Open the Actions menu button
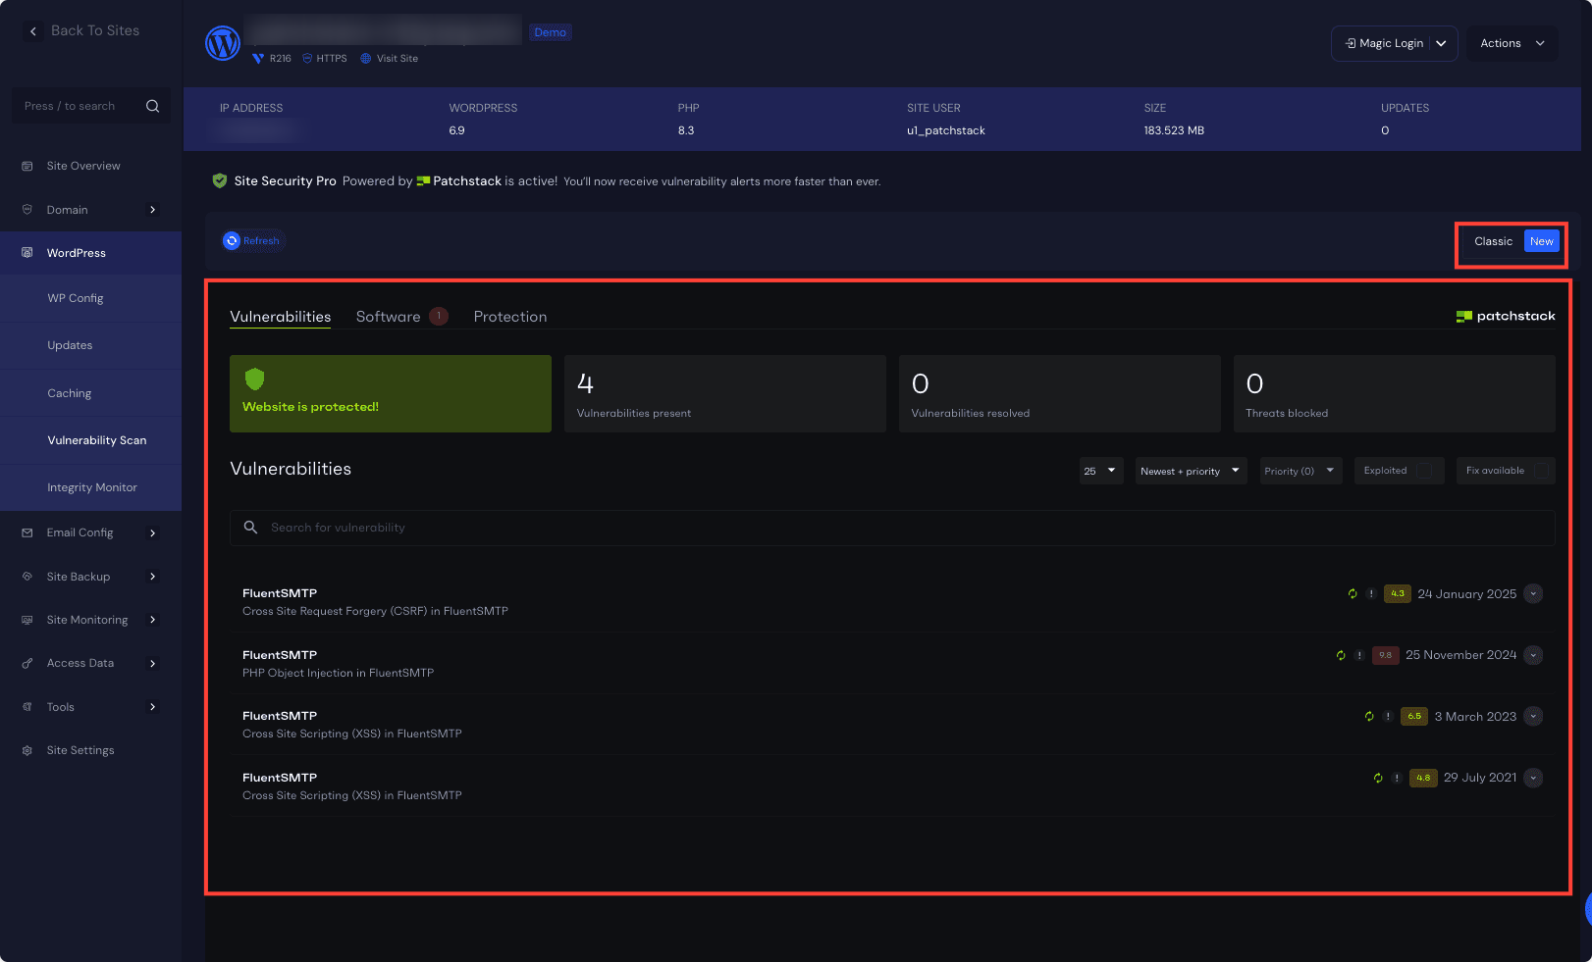The image size is (1592, 962). (x=1512, y=43)
